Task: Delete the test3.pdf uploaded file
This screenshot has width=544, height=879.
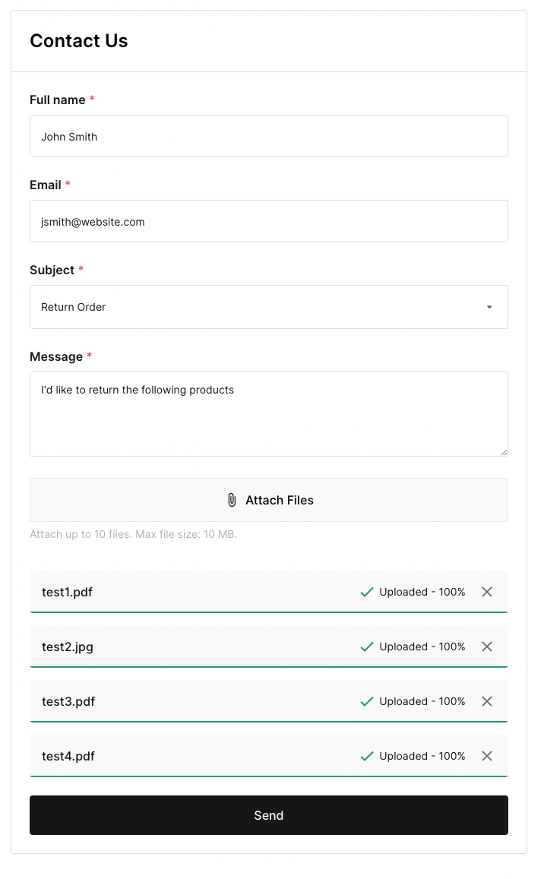Action: (x=487, y=701)
